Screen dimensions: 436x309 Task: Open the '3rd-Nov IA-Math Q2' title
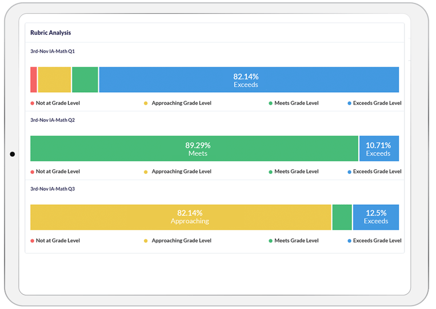(x=53, y=120)
